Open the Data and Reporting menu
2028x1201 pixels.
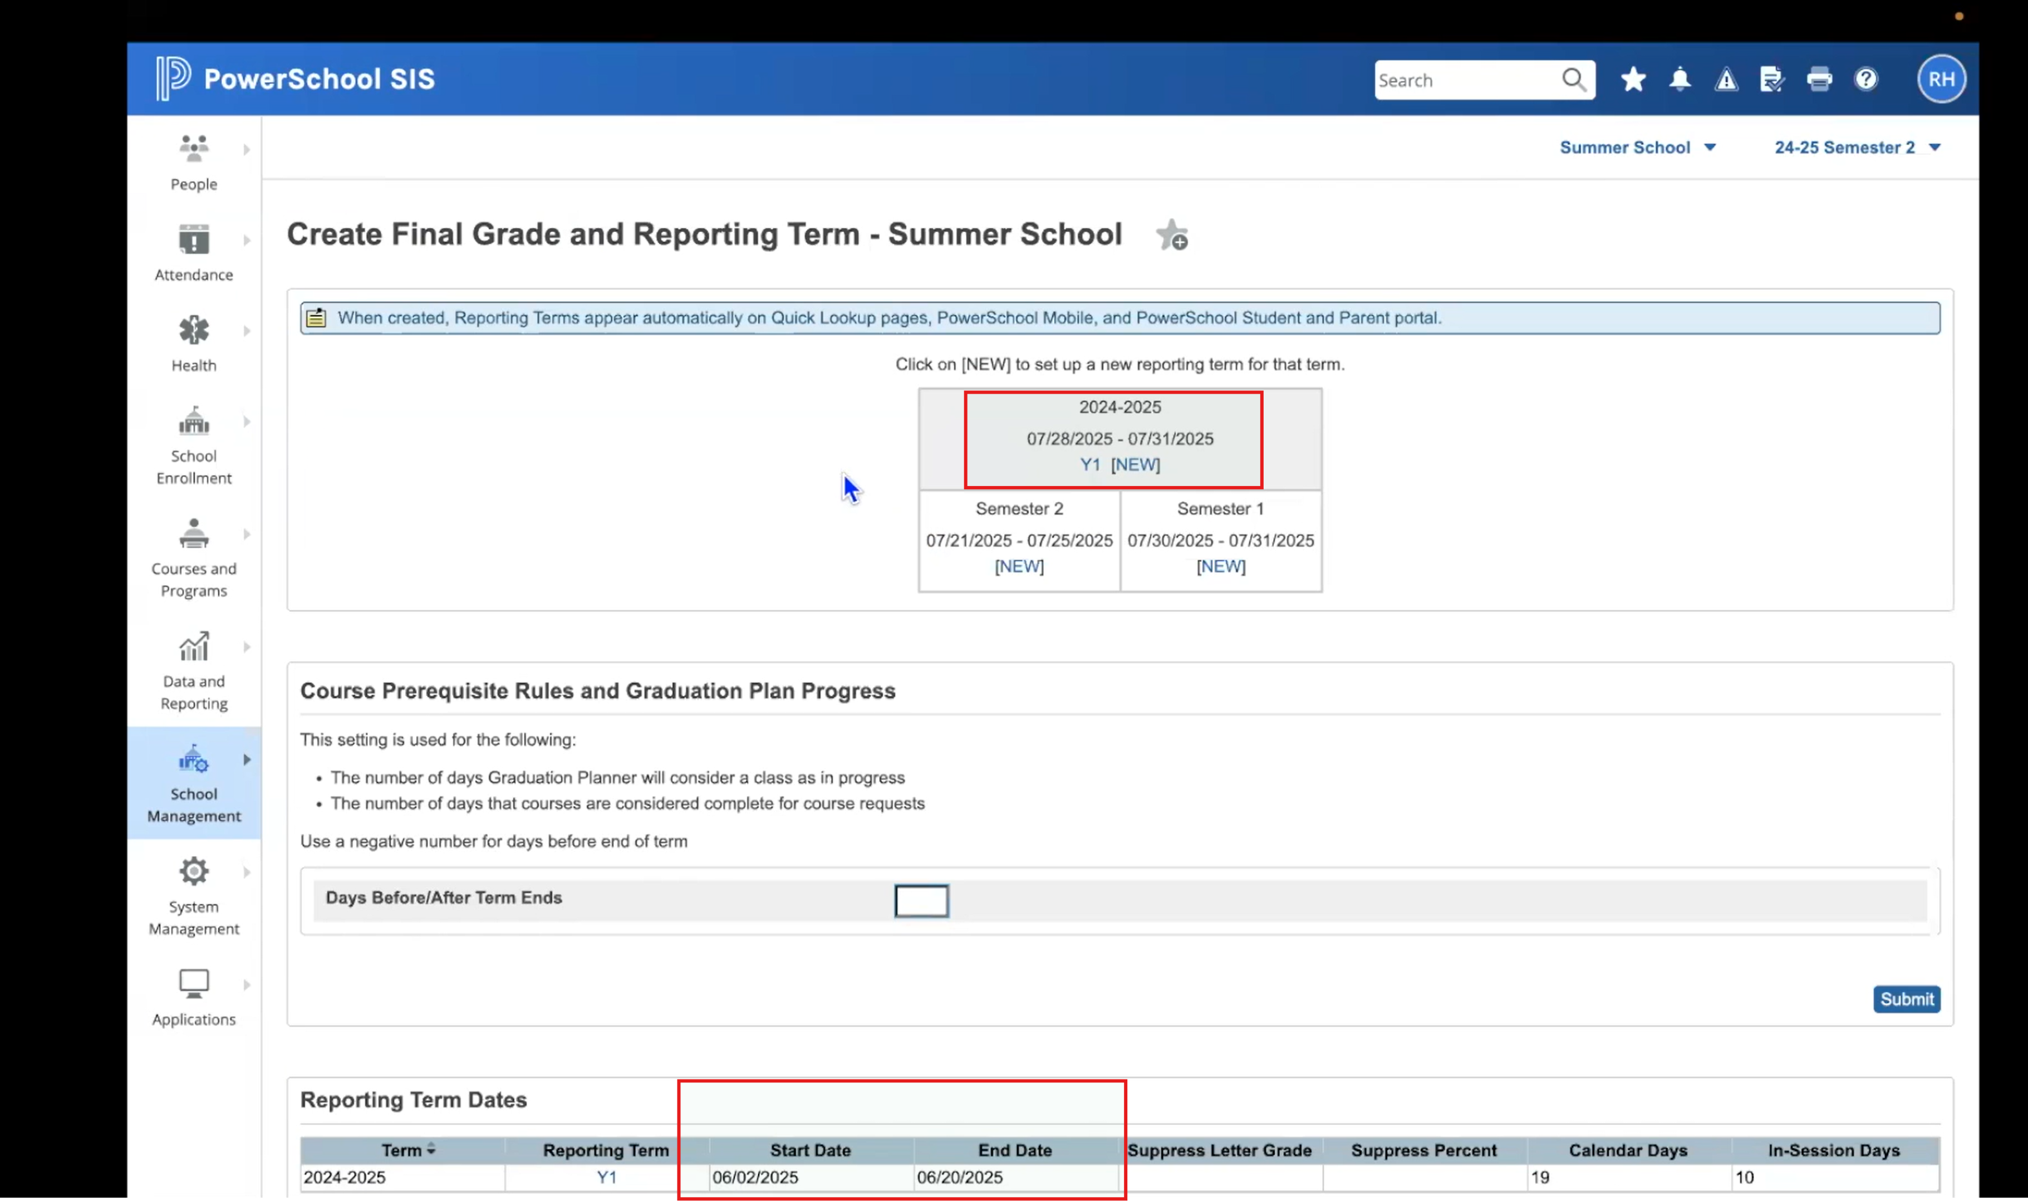193,670
